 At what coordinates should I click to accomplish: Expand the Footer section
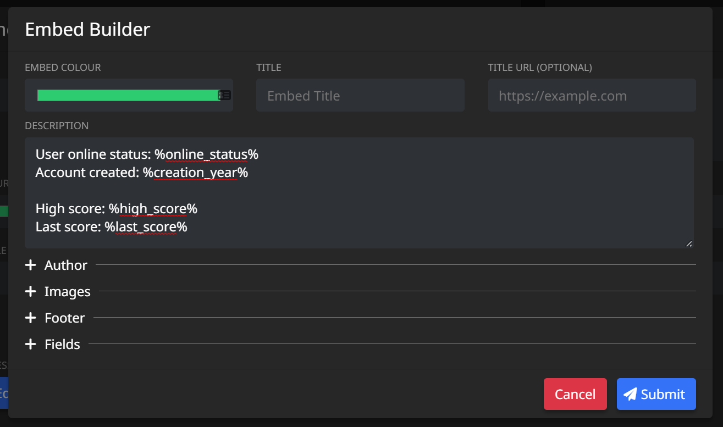click(x=64, y=318)
